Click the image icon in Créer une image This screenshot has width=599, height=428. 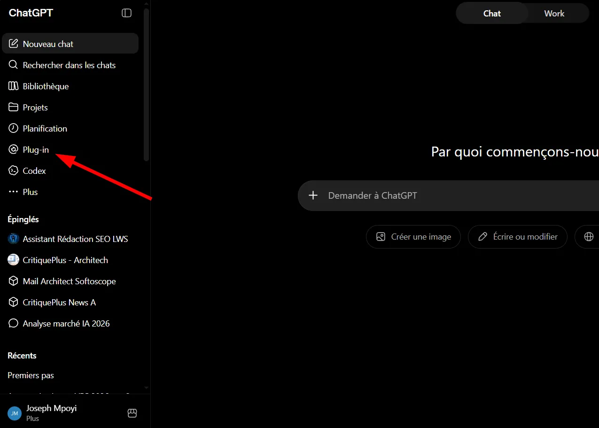pyautogui.click(x=381, y=237)
